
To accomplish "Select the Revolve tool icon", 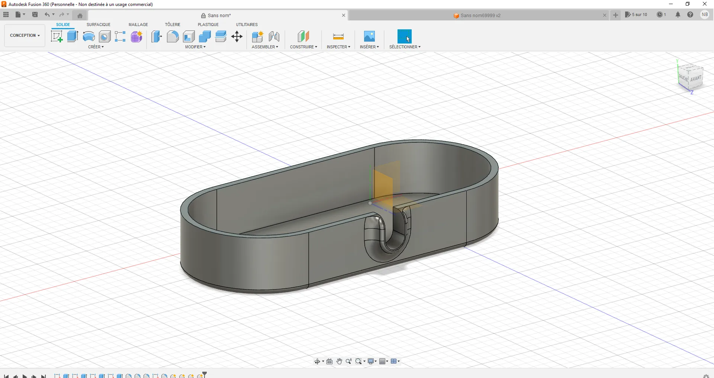I will [x=89, y=36].
